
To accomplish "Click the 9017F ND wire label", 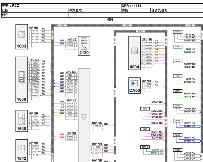I will (x=190, y=123).
